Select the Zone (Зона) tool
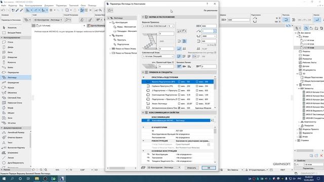This screenshot has width=324, height=182. [x=10, y=118]
